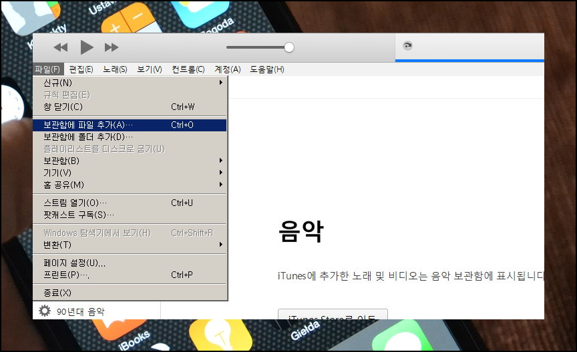Open the 노래(S) menu
Image resolution: width=577 pixels, height=352 pixels.
pyautogui.click(x=115, y=69)
